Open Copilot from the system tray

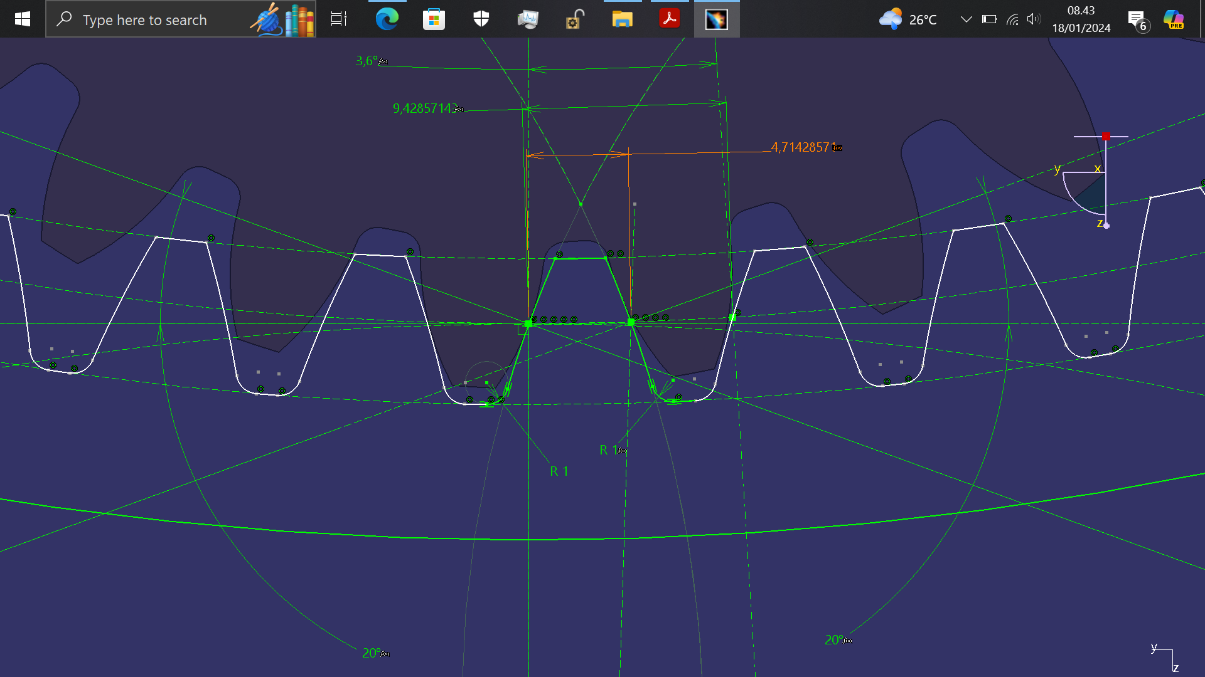[x=1174, y=19]
